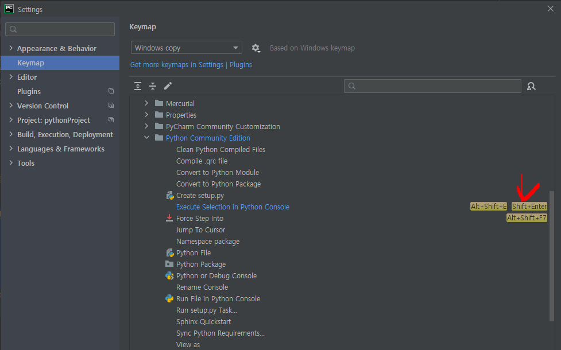This screenshot has height=350, width=561.
Task: Click the PyCharm logo in title bar
Action: [9, 9]
